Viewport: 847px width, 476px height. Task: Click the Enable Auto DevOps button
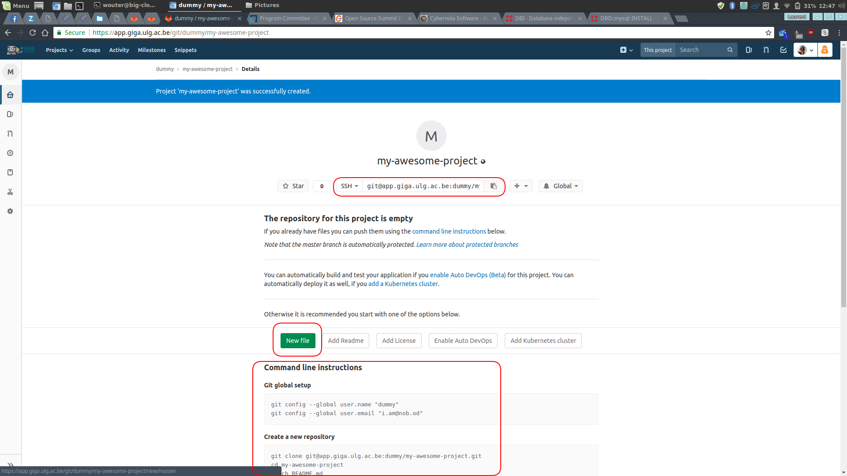(x=463, y=341)
